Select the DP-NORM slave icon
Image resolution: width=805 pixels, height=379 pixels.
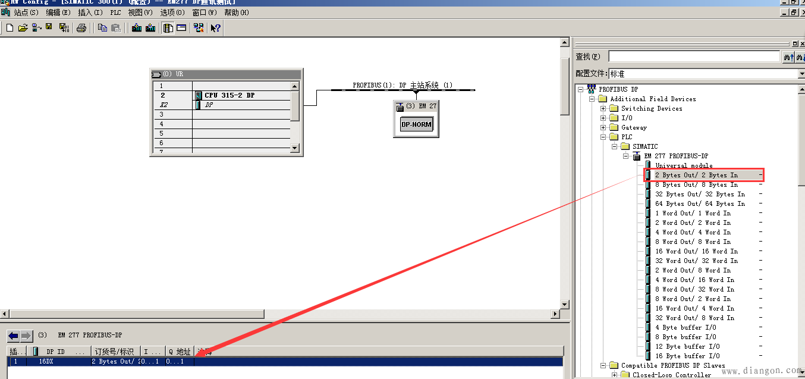(416, 125)
